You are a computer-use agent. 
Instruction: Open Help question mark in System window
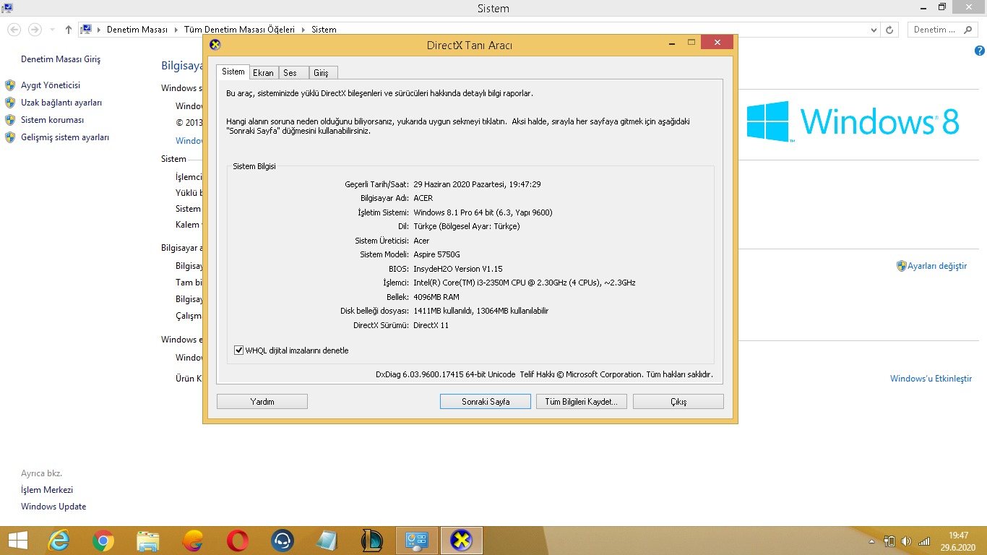coord(980,51)
